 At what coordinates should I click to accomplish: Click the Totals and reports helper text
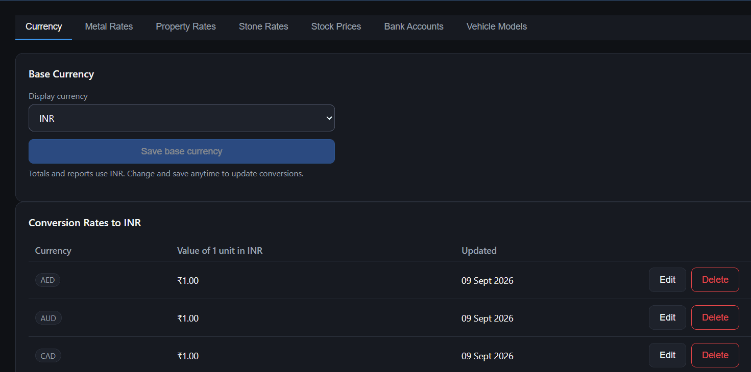[x=166, y=174]
